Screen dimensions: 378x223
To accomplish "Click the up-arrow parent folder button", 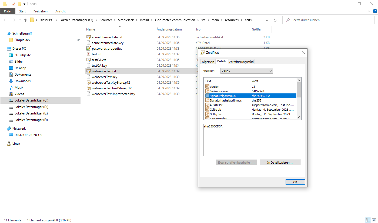I will pyautogui.click(x=25, y=20).
